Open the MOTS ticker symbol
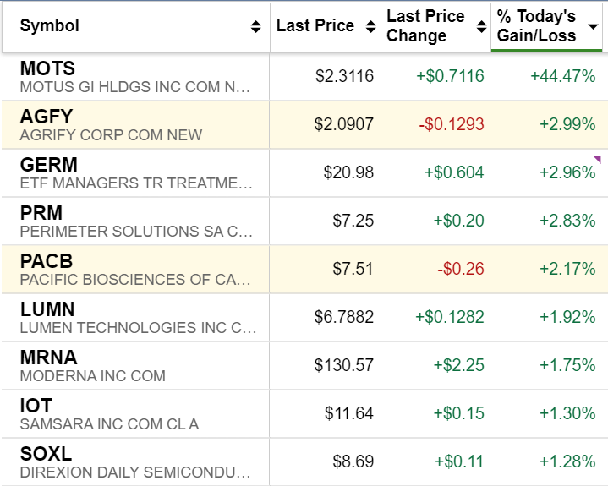This screenshot has width=608, height=486. point(47,68)
